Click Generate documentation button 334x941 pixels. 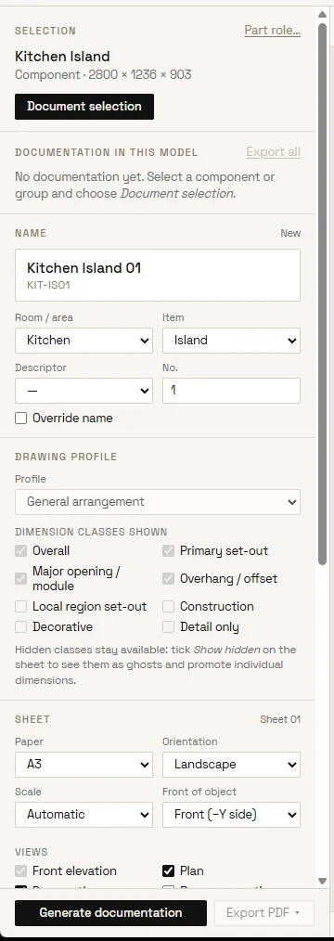pyautogui.click(x=111, y=913)
